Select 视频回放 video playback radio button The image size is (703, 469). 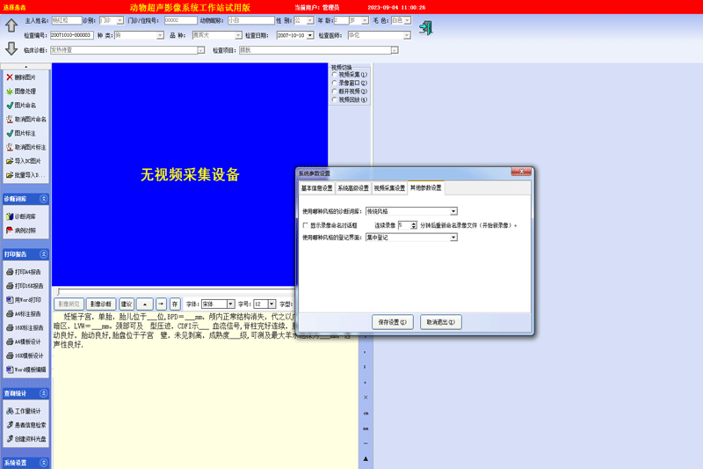coord(335,99)
